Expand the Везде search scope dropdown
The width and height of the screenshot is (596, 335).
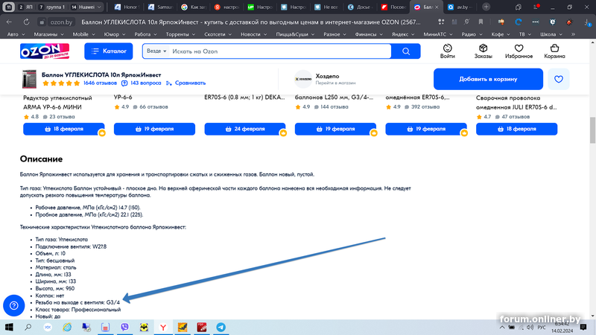click(x=156, y=51)
